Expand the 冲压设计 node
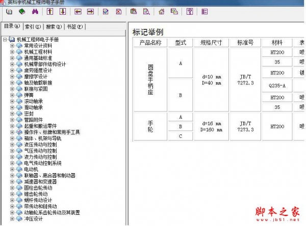 coord(12,219)
